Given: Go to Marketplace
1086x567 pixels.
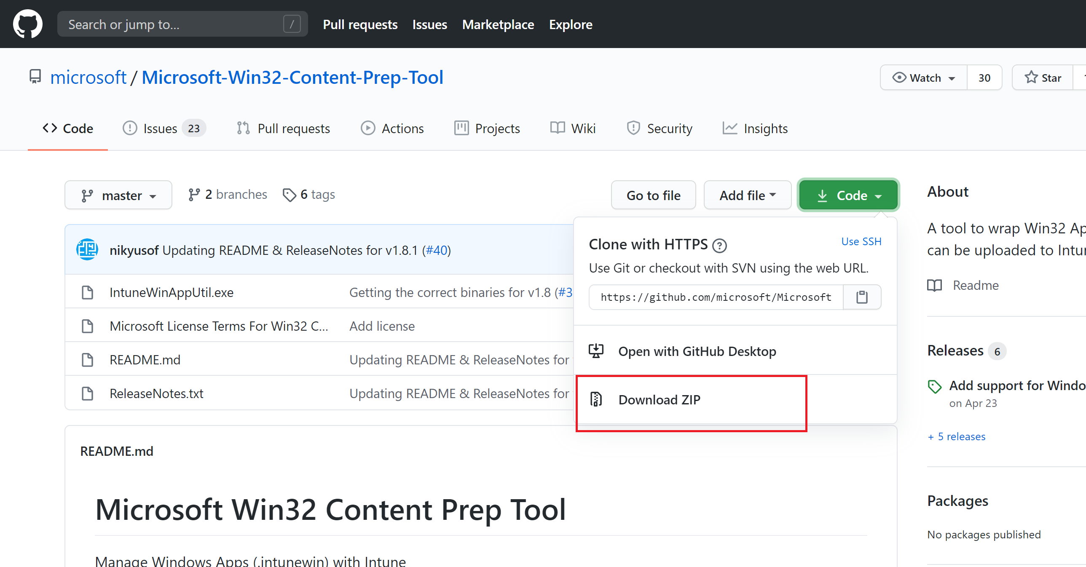Looking at the screenshot, I should [x=498, y=24].
